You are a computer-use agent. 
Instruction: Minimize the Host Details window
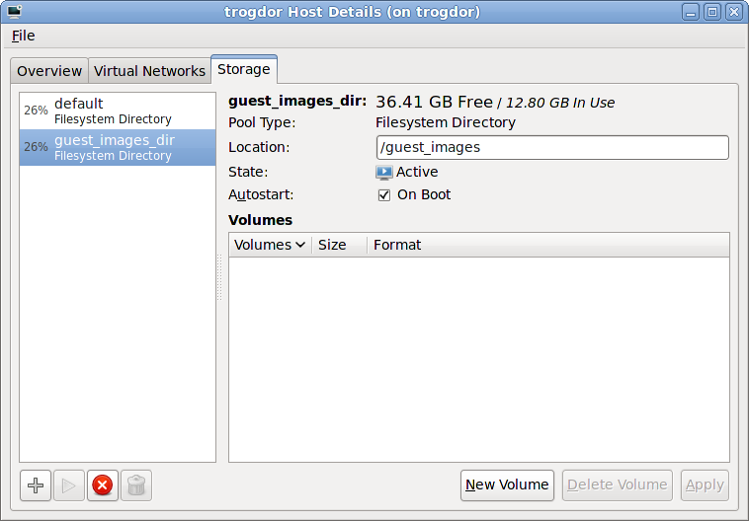point(691,12)
